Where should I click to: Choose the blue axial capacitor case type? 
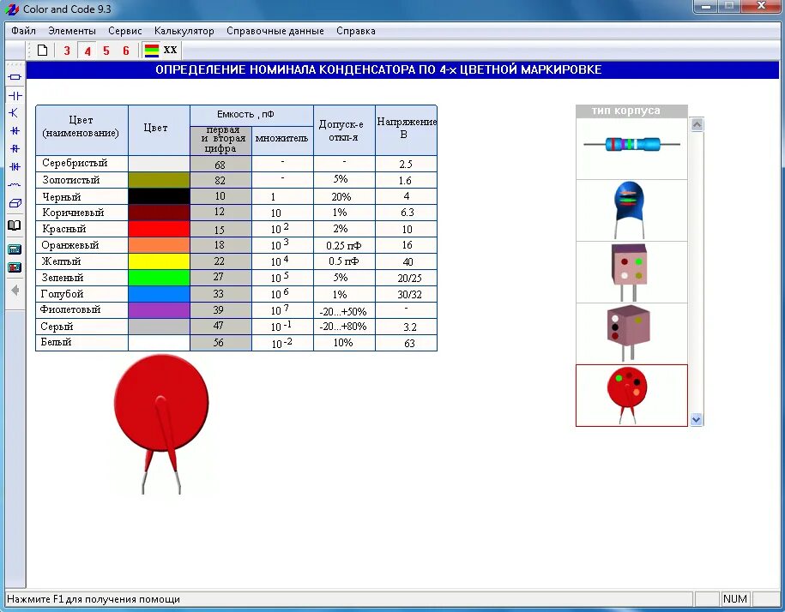tap(631, 148)
